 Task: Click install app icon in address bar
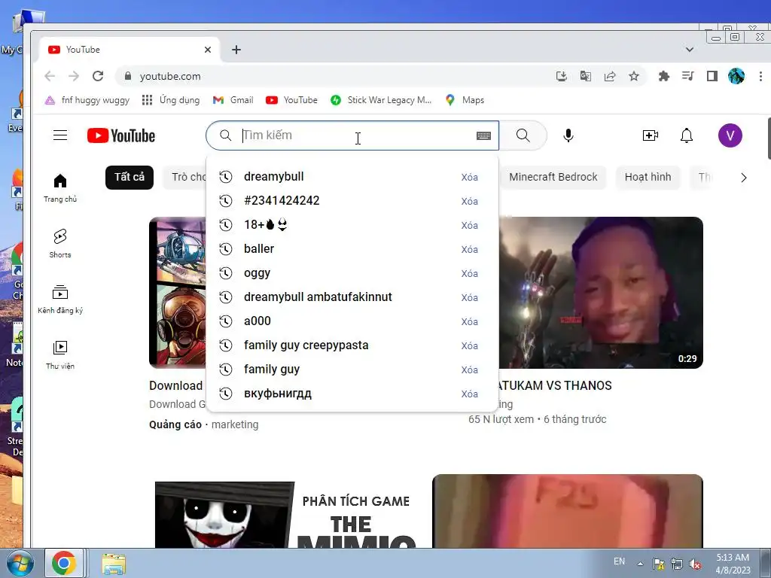tap(562, 76)
